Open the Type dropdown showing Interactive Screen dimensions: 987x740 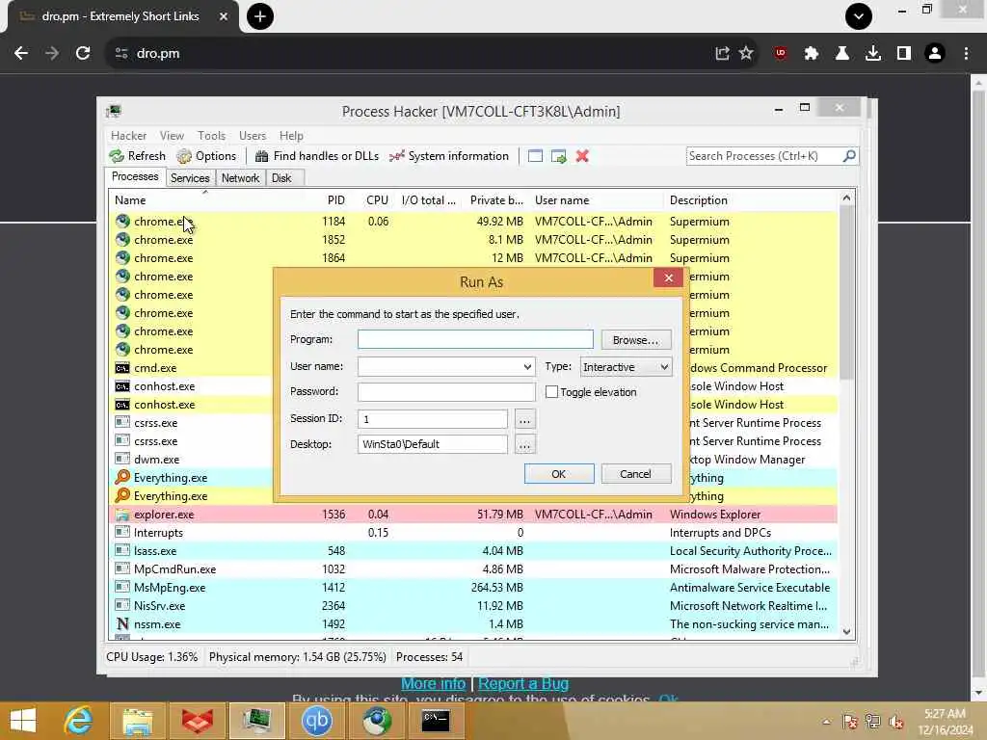(626, 367)
